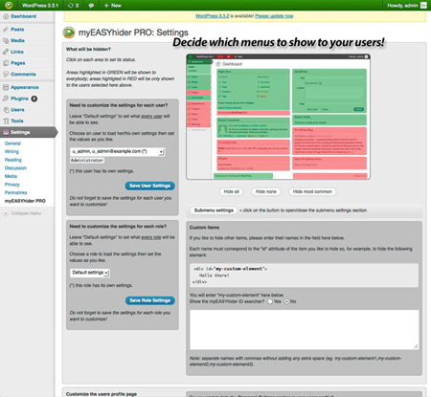Click the admin avatar icon
Viewport: 431px width, 397px height.
tap(423, 5)
